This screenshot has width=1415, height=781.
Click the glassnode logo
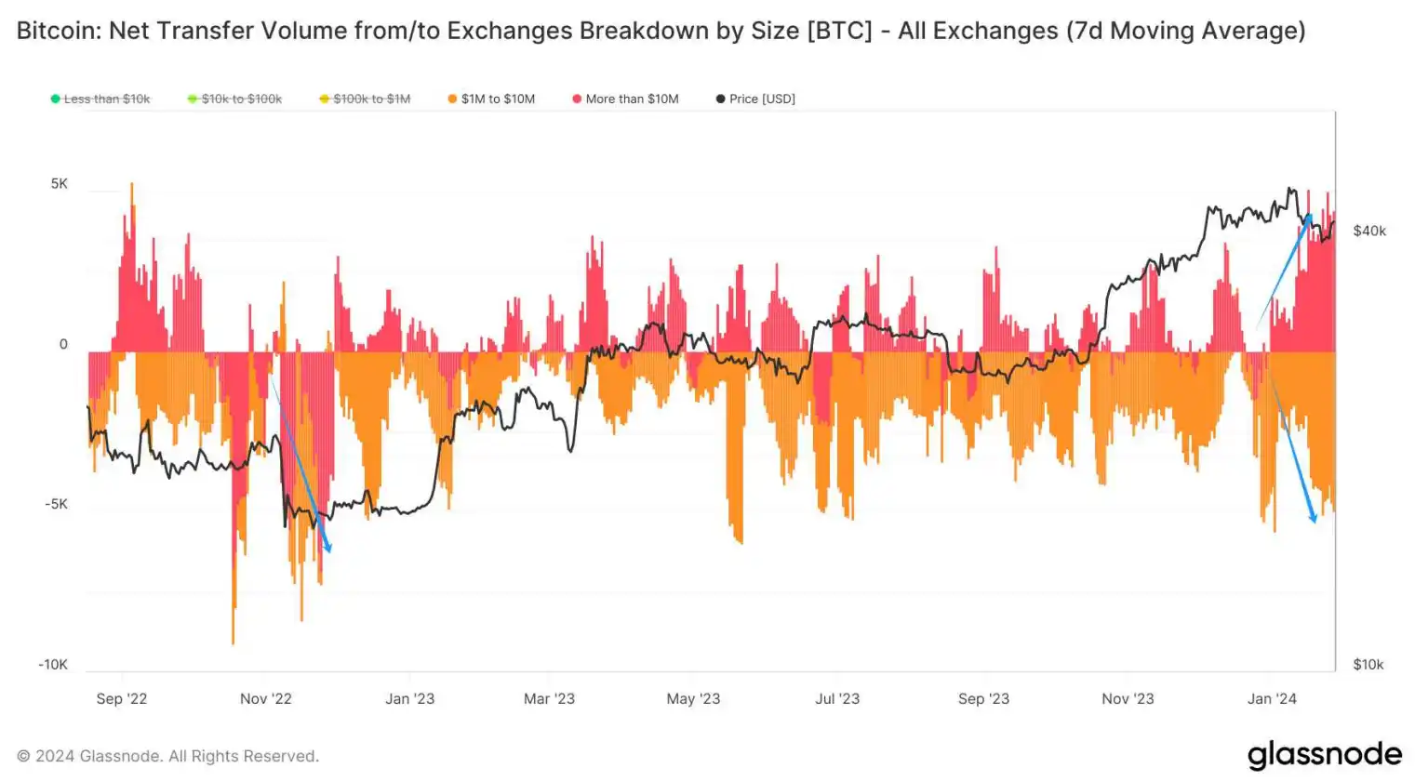tap(1324, 754)
